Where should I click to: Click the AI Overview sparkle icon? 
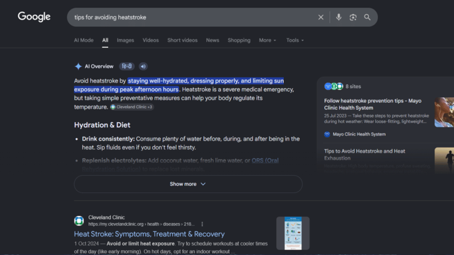pyautogui.click(x=78, y=66)
